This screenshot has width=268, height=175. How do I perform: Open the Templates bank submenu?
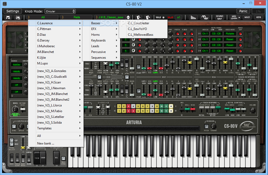56,128
